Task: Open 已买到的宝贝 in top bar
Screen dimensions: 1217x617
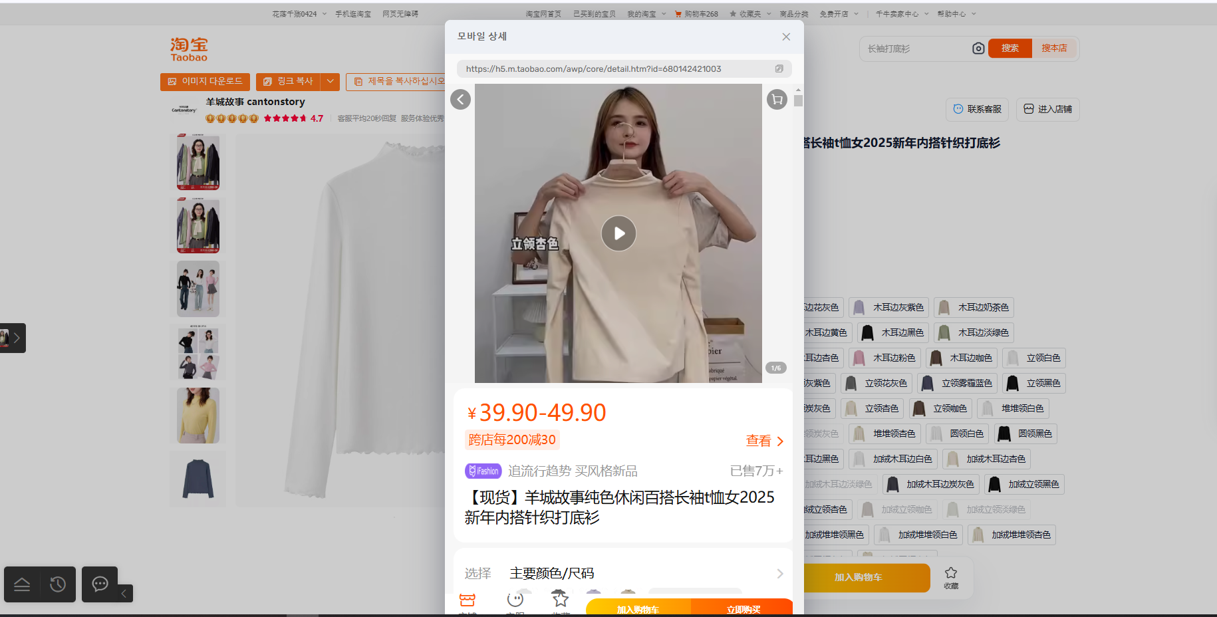Action: click(595, 14)
